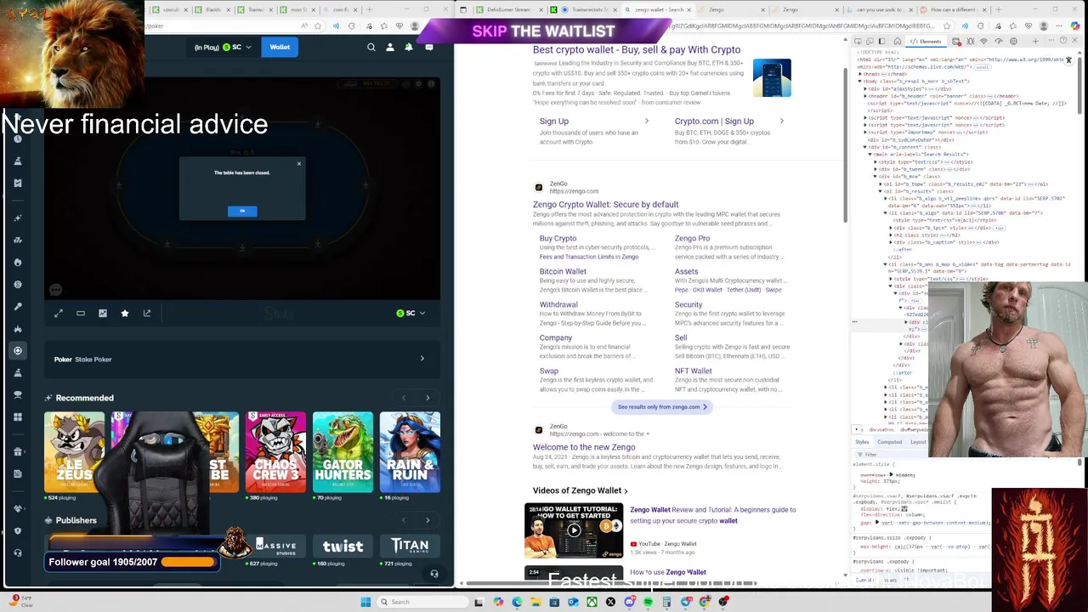
Task: Open new tab in left browser window
Action: coord(368,9)
